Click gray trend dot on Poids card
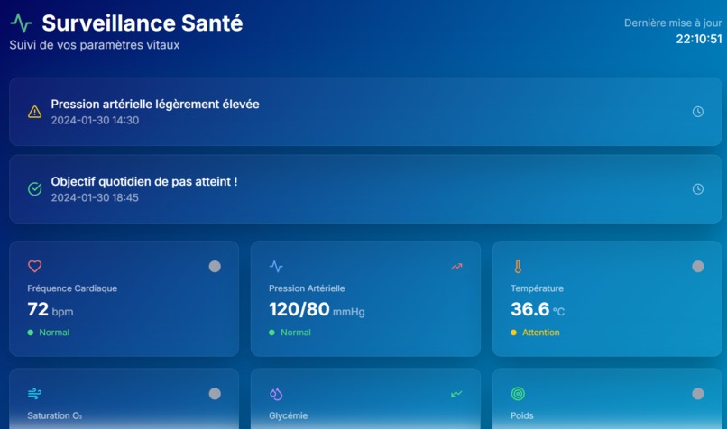This screenshot has width=727, height=429. (698, 394)
